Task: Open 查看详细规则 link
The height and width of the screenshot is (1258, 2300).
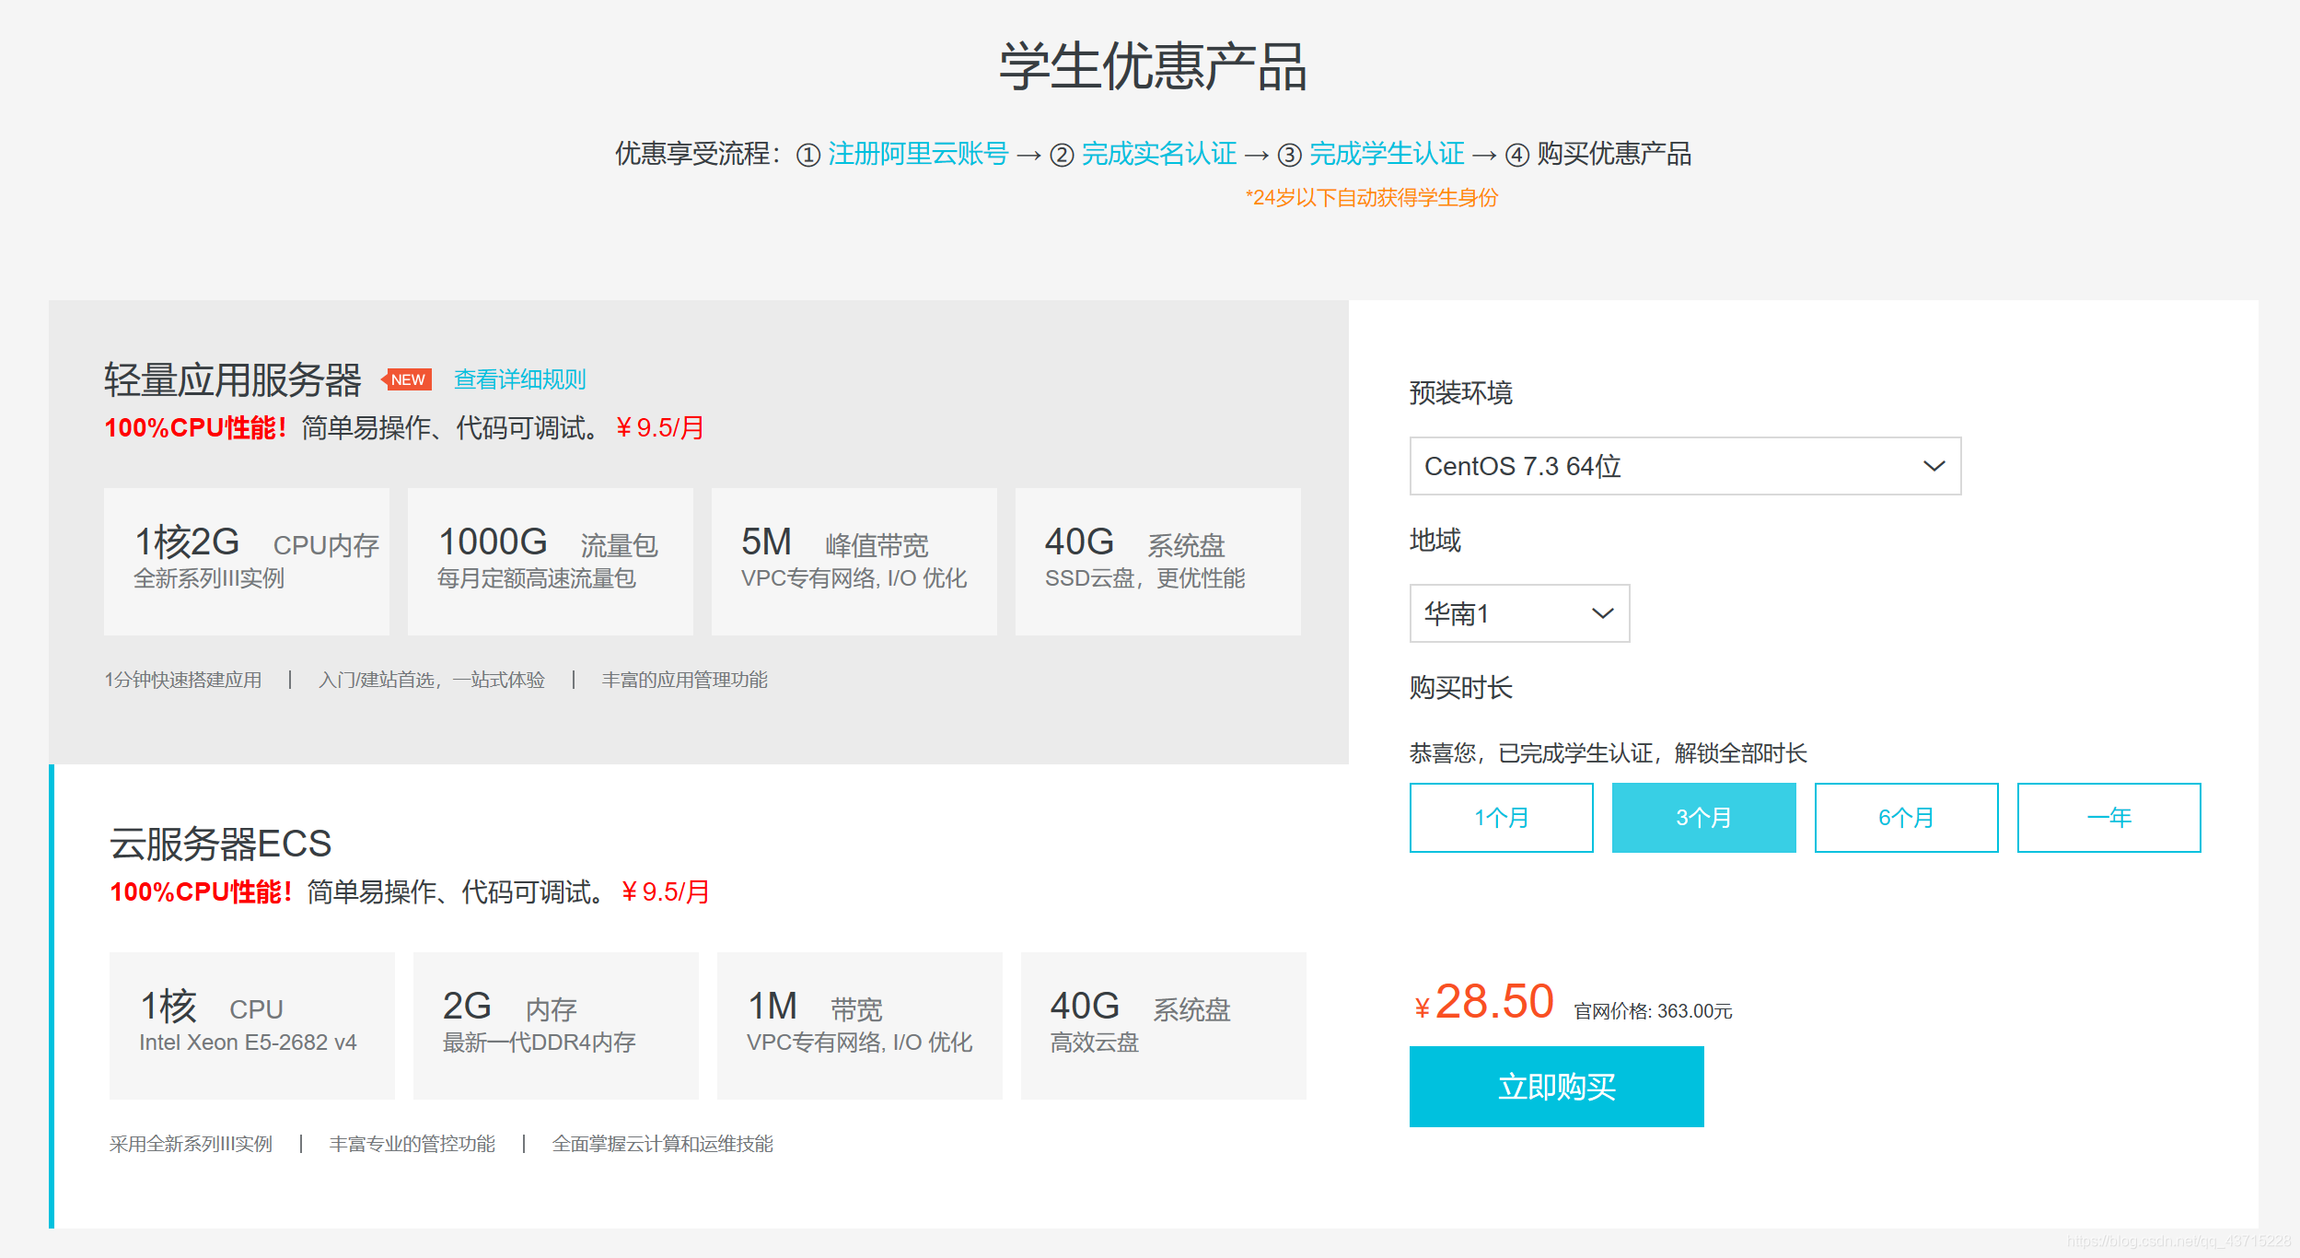Action: point(520,379)
